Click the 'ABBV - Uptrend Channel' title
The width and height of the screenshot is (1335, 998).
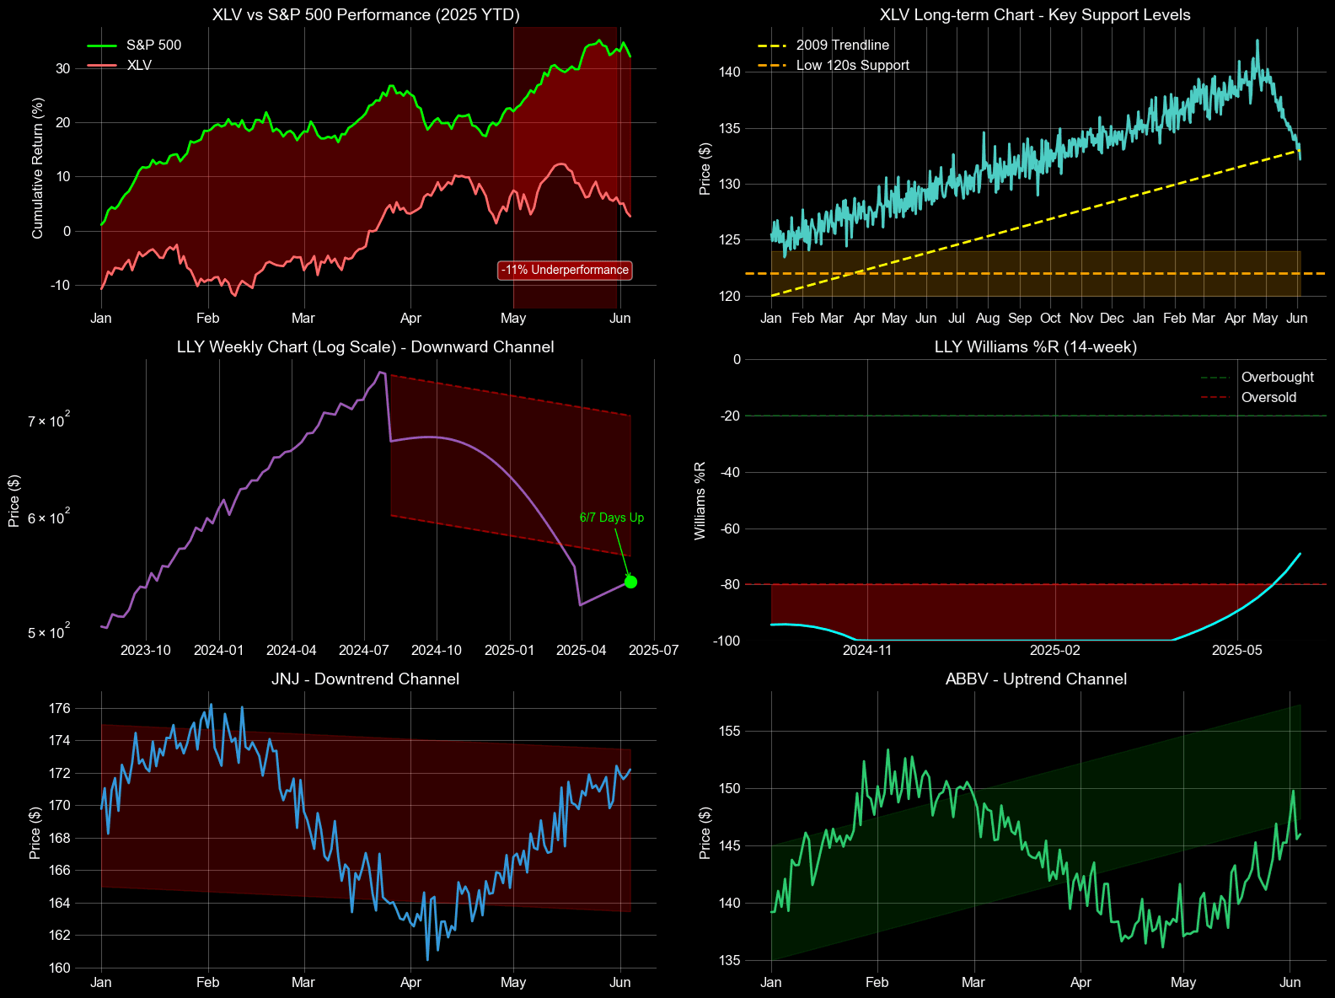[x=1035, y=679]
